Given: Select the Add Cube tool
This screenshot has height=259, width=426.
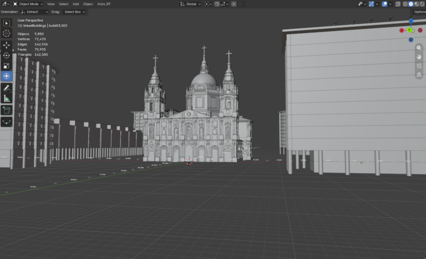Looking at the screenshot, I should click(7, 110).
